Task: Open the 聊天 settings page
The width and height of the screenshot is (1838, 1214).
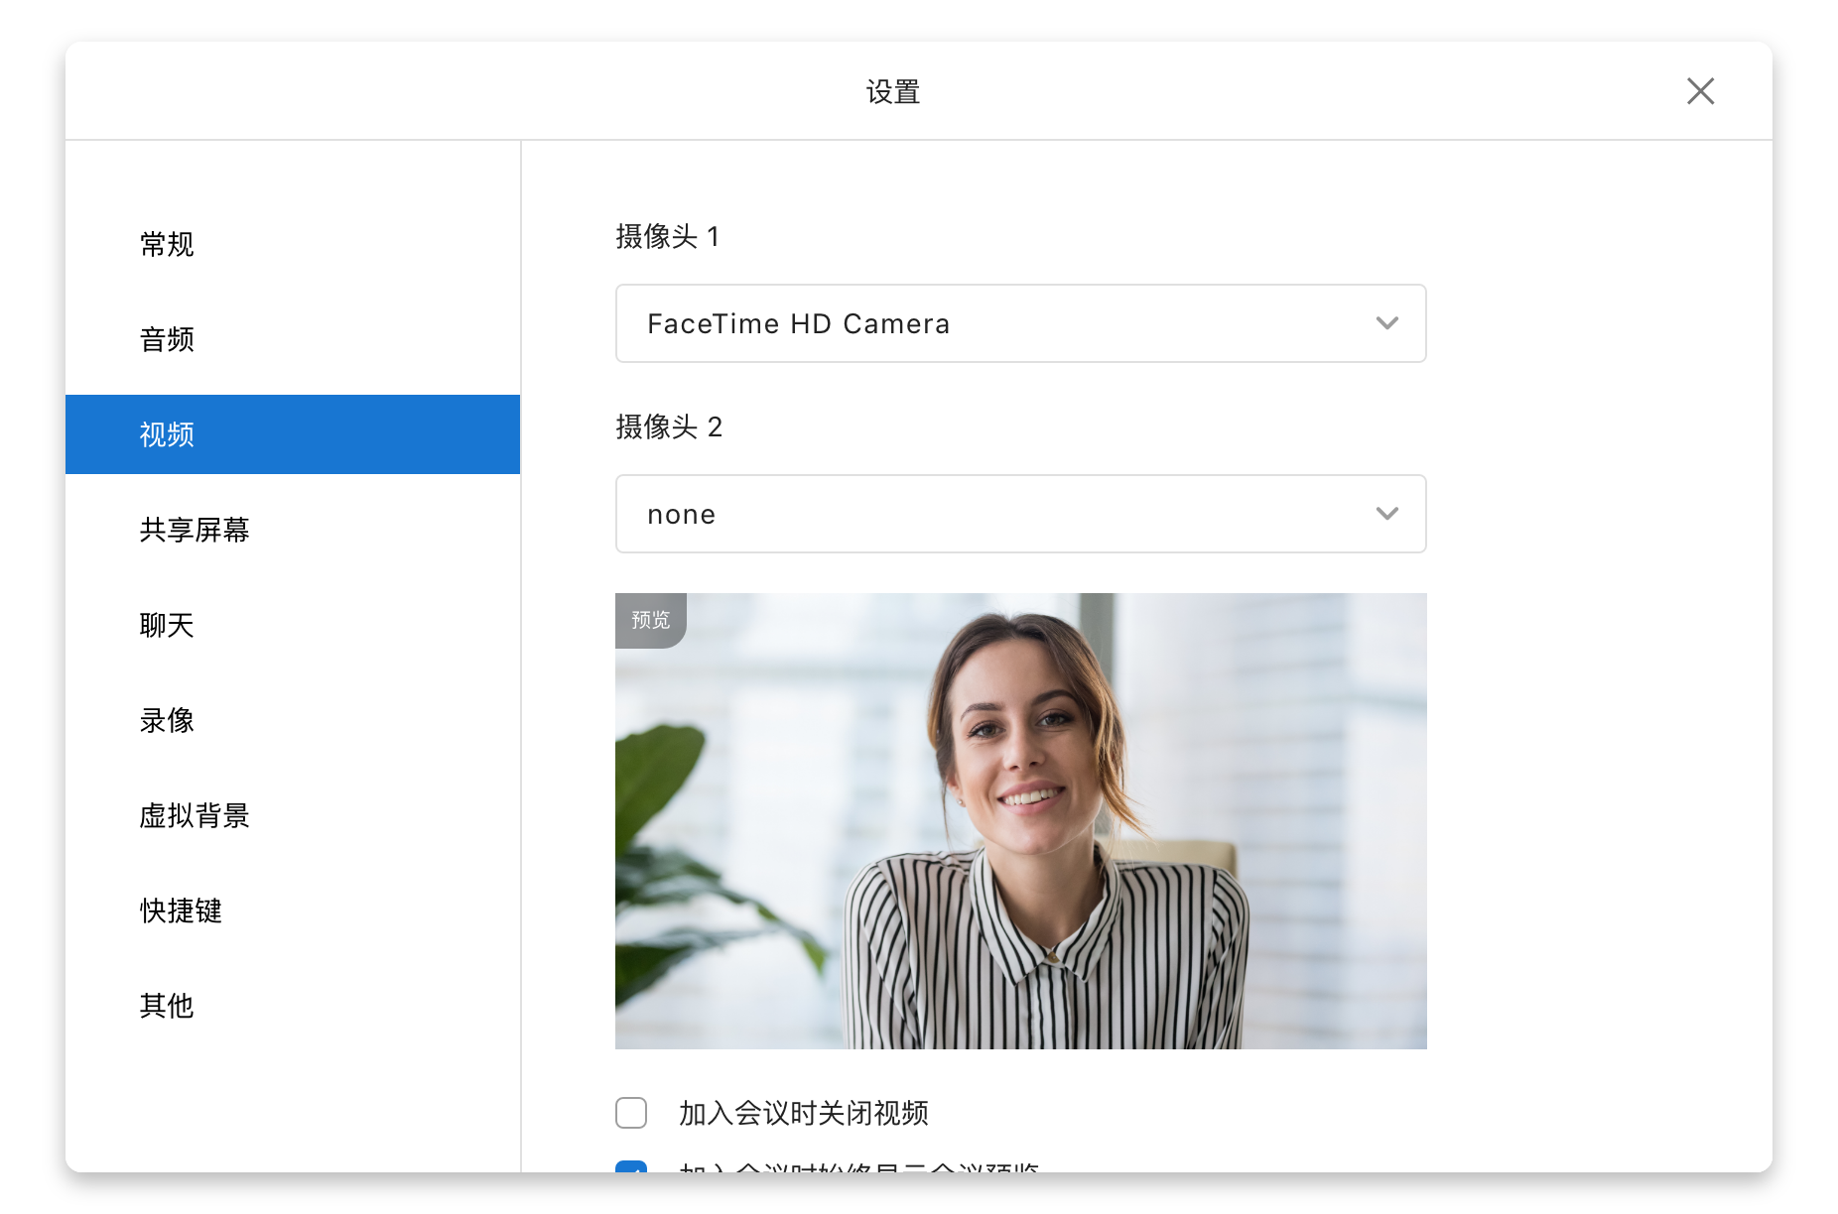Action: coord(167,625)
